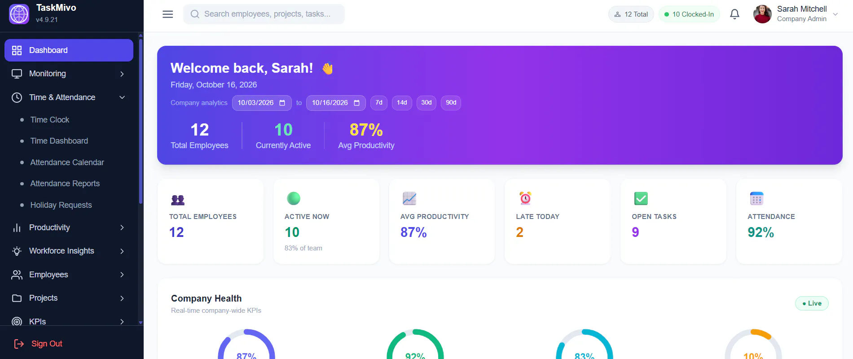Click the Productivity bar chart icon
The width and height of the screenshot is (853, 359).
[17, 228]
